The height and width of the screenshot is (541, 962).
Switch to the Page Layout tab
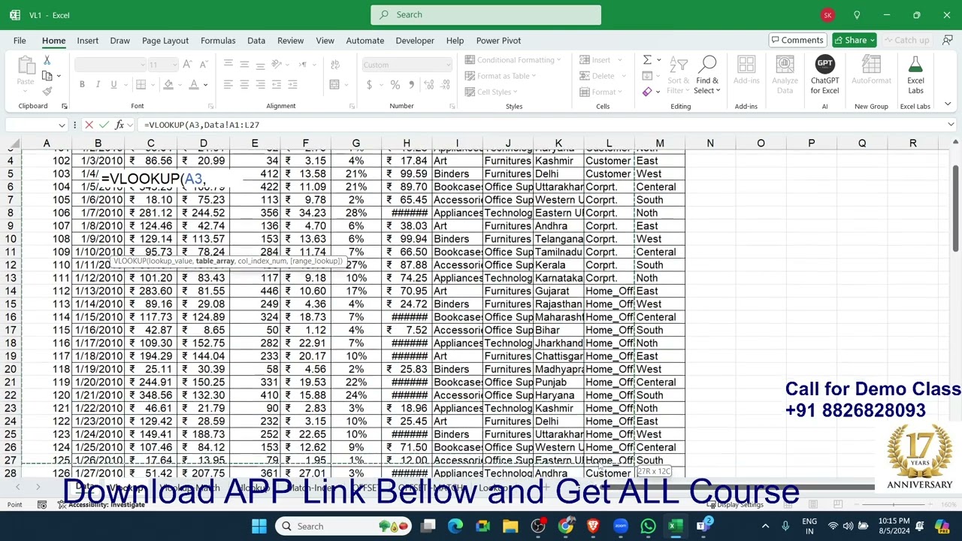pos(165,41)
